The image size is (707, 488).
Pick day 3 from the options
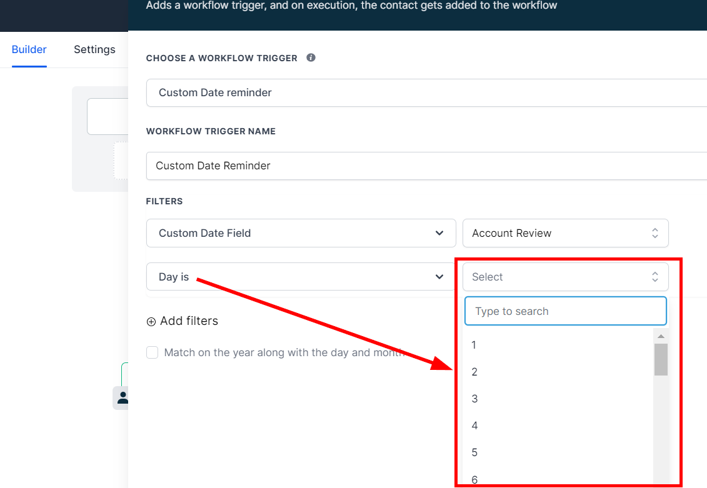[474, 399]
